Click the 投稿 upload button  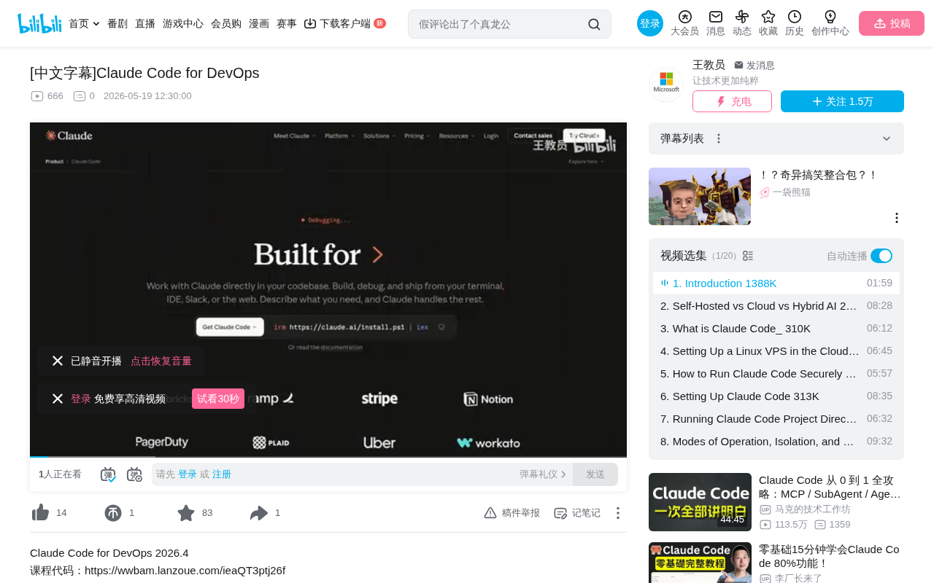pos(892,23)
